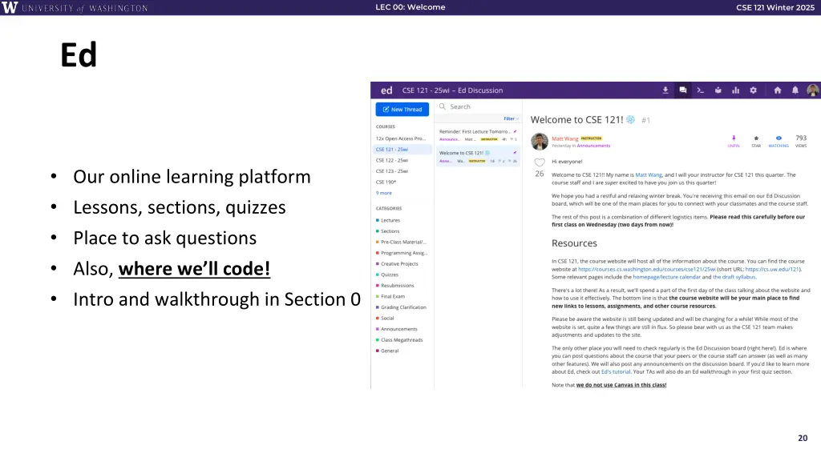Click the 'CSE 121 Winter 2025' header text
This screenshot has height=461, width=821.
tap(775, 7)
